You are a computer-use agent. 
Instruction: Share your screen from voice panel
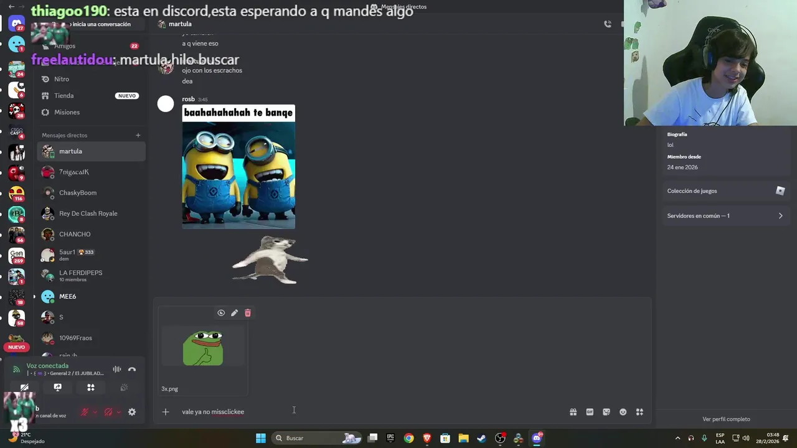click(58, 387)
